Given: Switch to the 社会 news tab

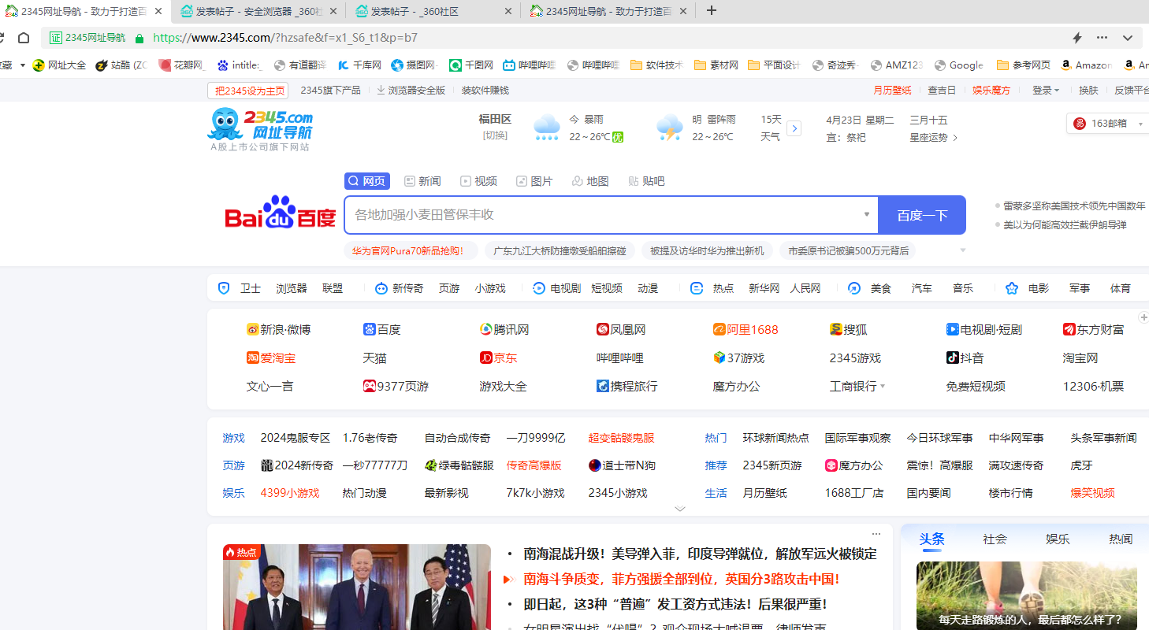Looking at the screenshot, I should point(995,539).
